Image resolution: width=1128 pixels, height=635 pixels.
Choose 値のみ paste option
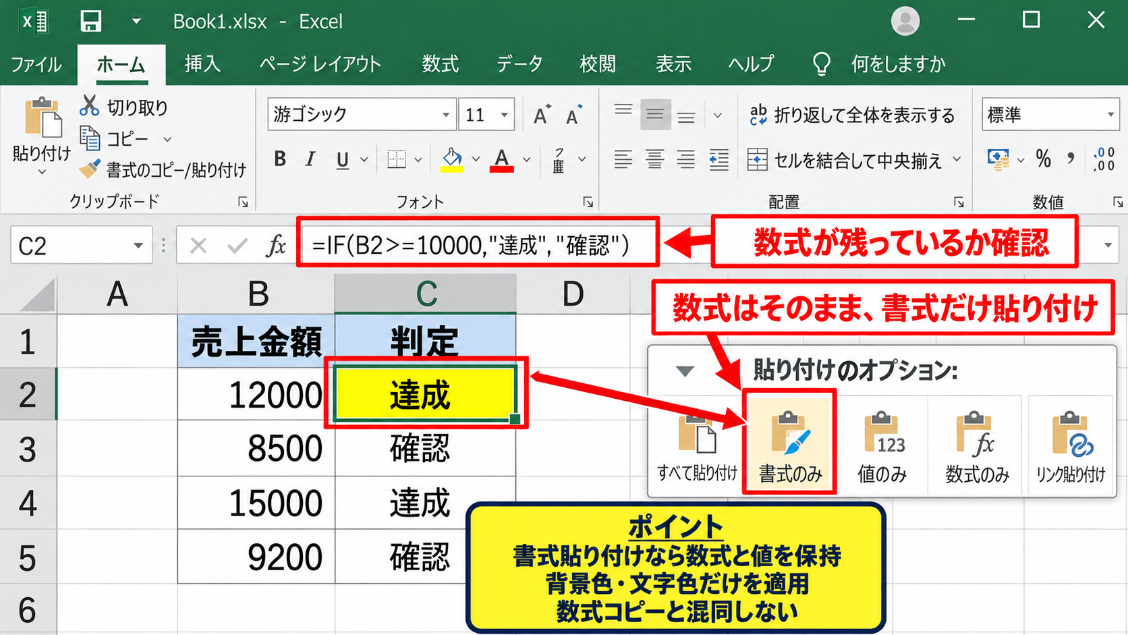pyautogui.click(x=882, y=445)
